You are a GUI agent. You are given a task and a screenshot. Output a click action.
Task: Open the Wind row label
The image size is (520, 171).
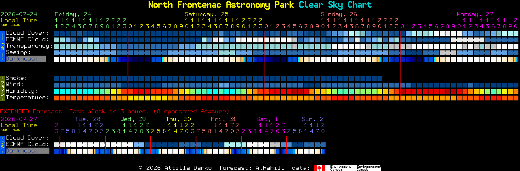15,85
